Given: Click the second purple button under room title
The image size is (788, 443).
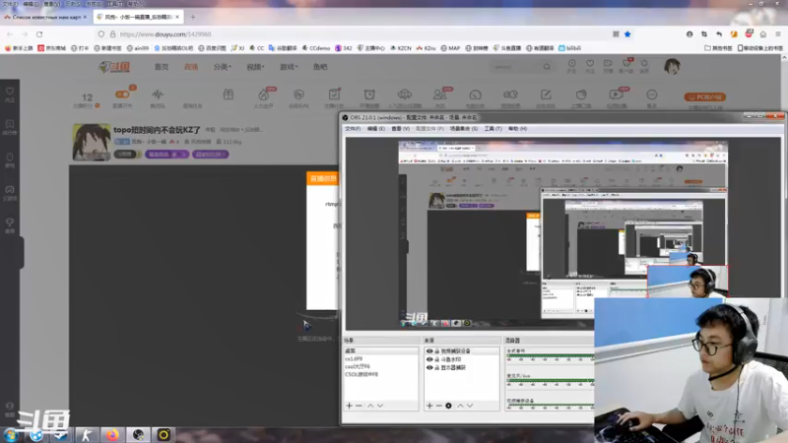Looking at the screenshot, I should [210, 155].
